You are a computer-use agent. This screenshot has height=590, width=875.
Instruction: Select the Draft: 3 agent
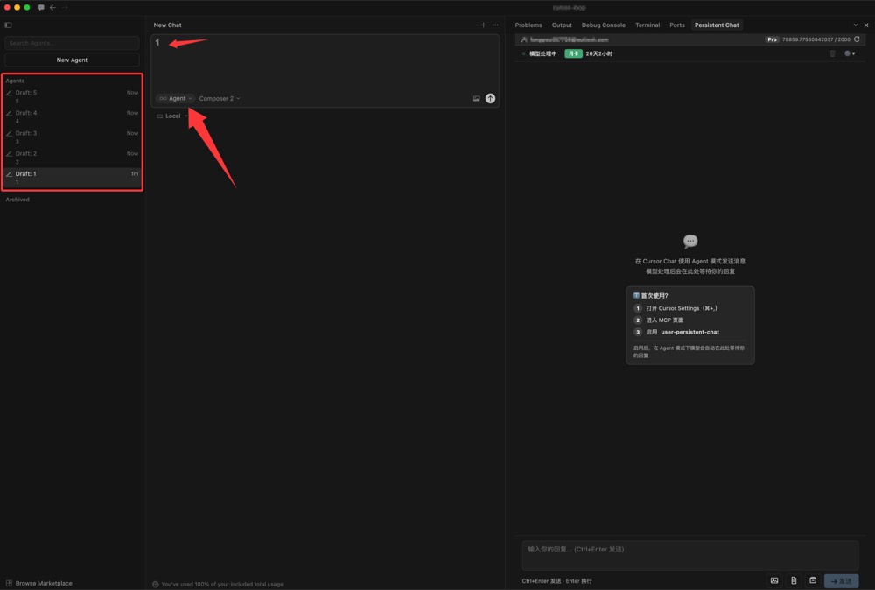pyautogui.click(x=72, y=137)
